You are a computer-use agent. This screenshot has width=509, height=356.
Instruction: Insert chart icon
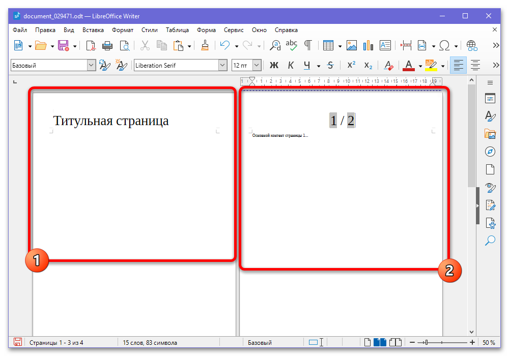click(x=368, y=45)
